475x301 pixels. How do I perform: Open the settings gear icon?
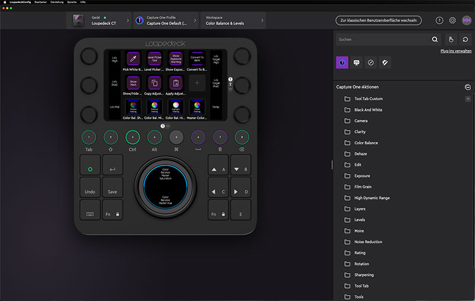(x=452, y=20)
